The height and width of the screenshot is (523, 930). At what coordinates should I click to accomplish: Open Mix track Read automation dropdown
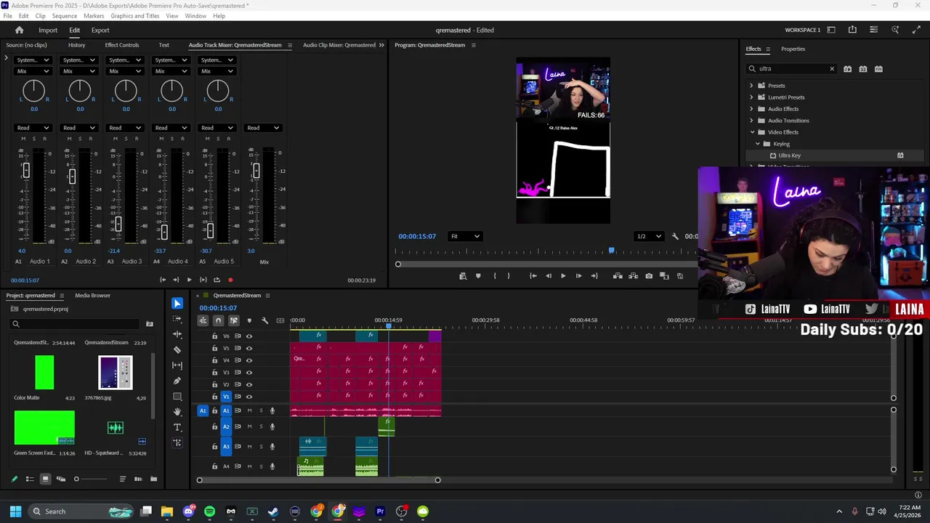[x=263, y=128]
